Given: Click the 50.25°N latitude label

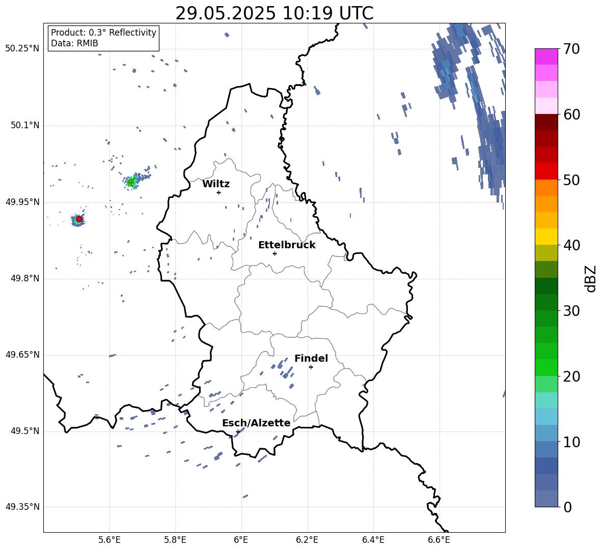Looking at the screenshot, I should tap(22, 49).
